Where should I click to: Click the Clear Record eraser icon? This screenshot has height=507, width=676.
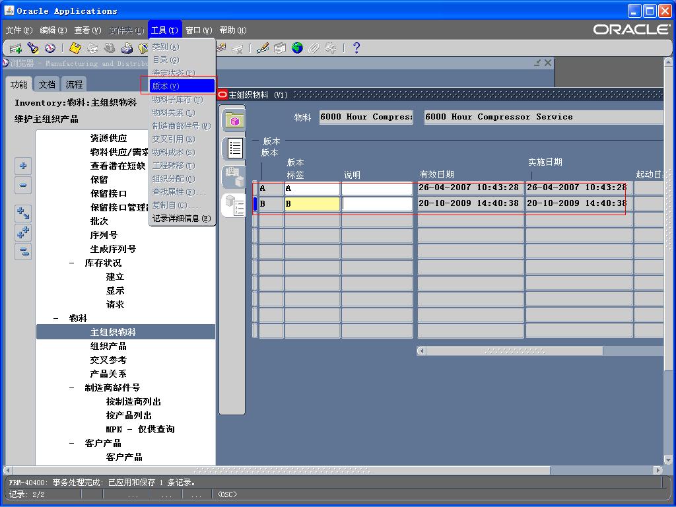[222, 48]
